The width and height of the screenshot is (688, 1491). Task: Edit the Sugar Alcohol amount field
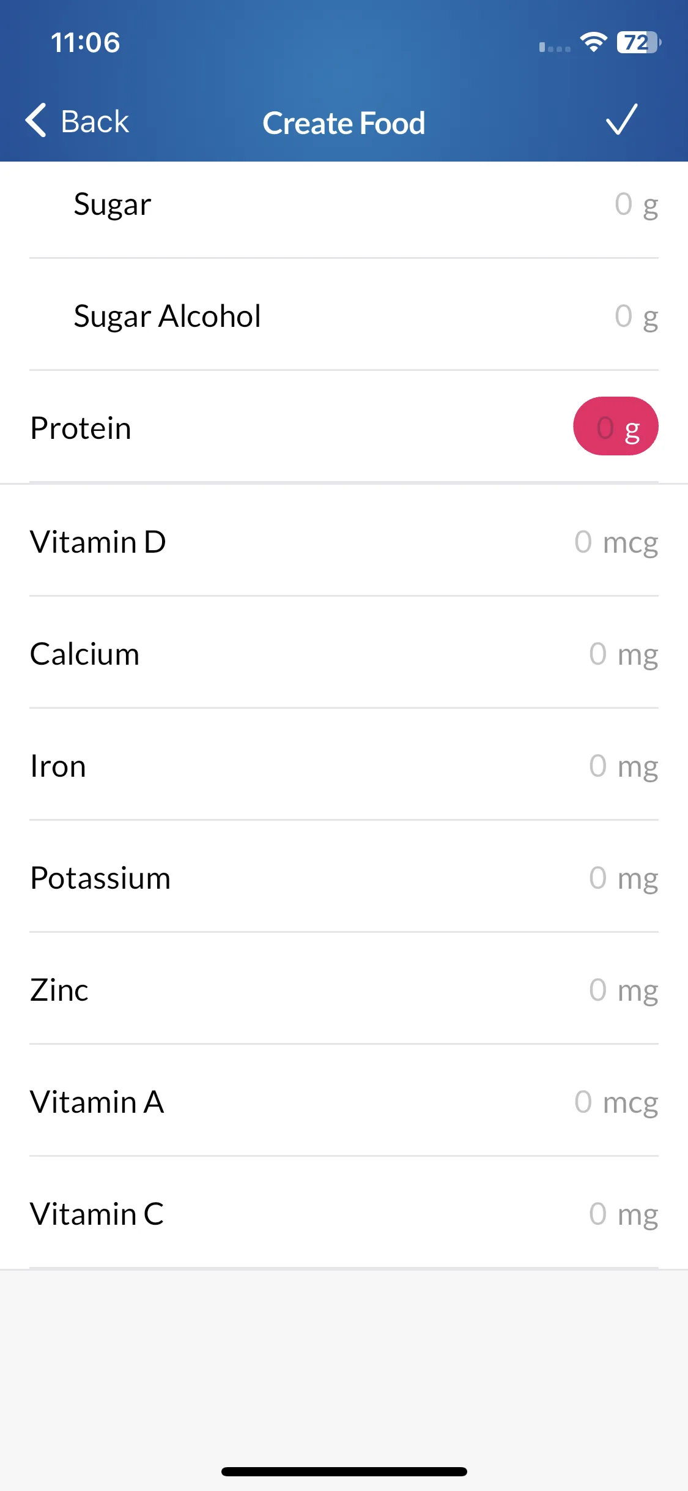coord(636,316)
